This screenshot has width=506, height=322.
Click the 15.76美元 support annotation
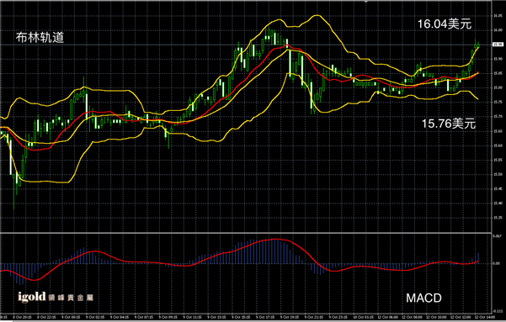pos(449,124)
